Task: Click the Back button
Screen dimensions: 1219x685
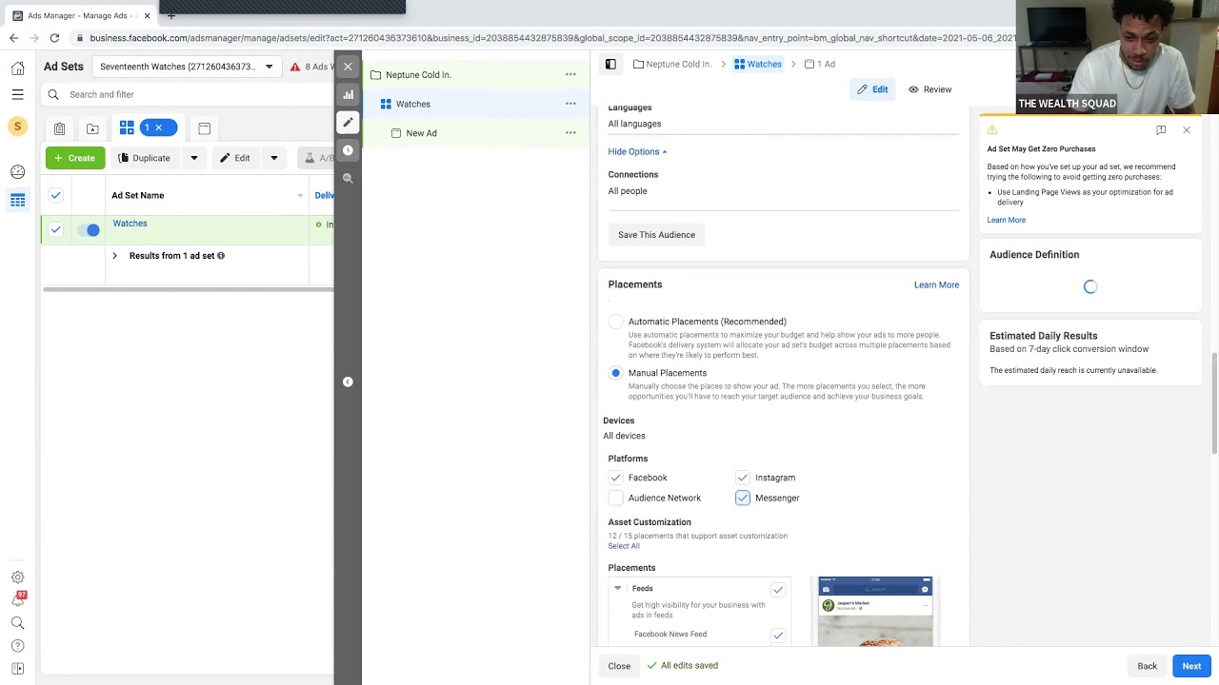Action: click(1147, 666)
